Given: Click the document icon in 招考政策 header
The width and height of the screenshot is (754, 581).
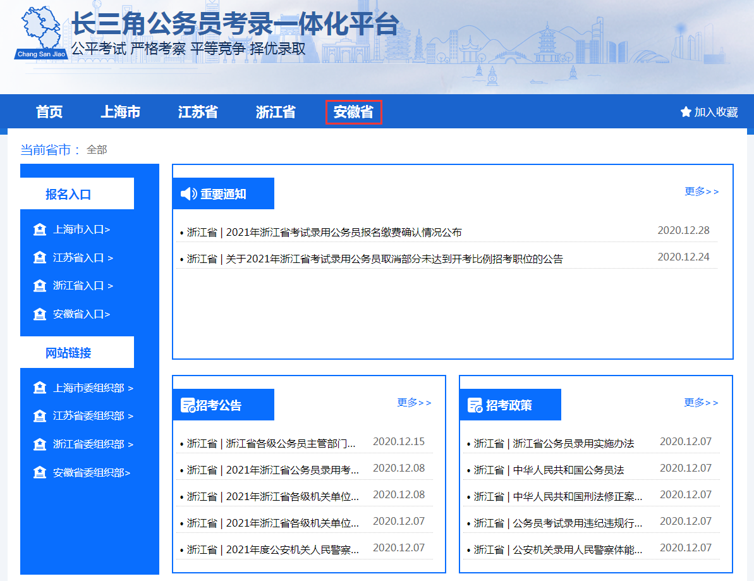Looking at the screenshot, I should click(x=475, y=405).
